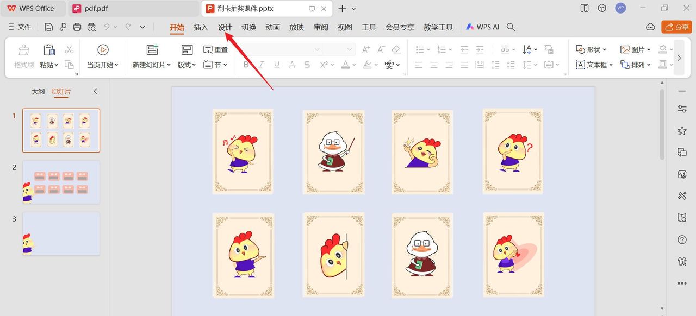The width and height of the screenshot is (696, 316).
Task: Open the 粘贴 paste dropdown arrow
Action: coord(57,65)
